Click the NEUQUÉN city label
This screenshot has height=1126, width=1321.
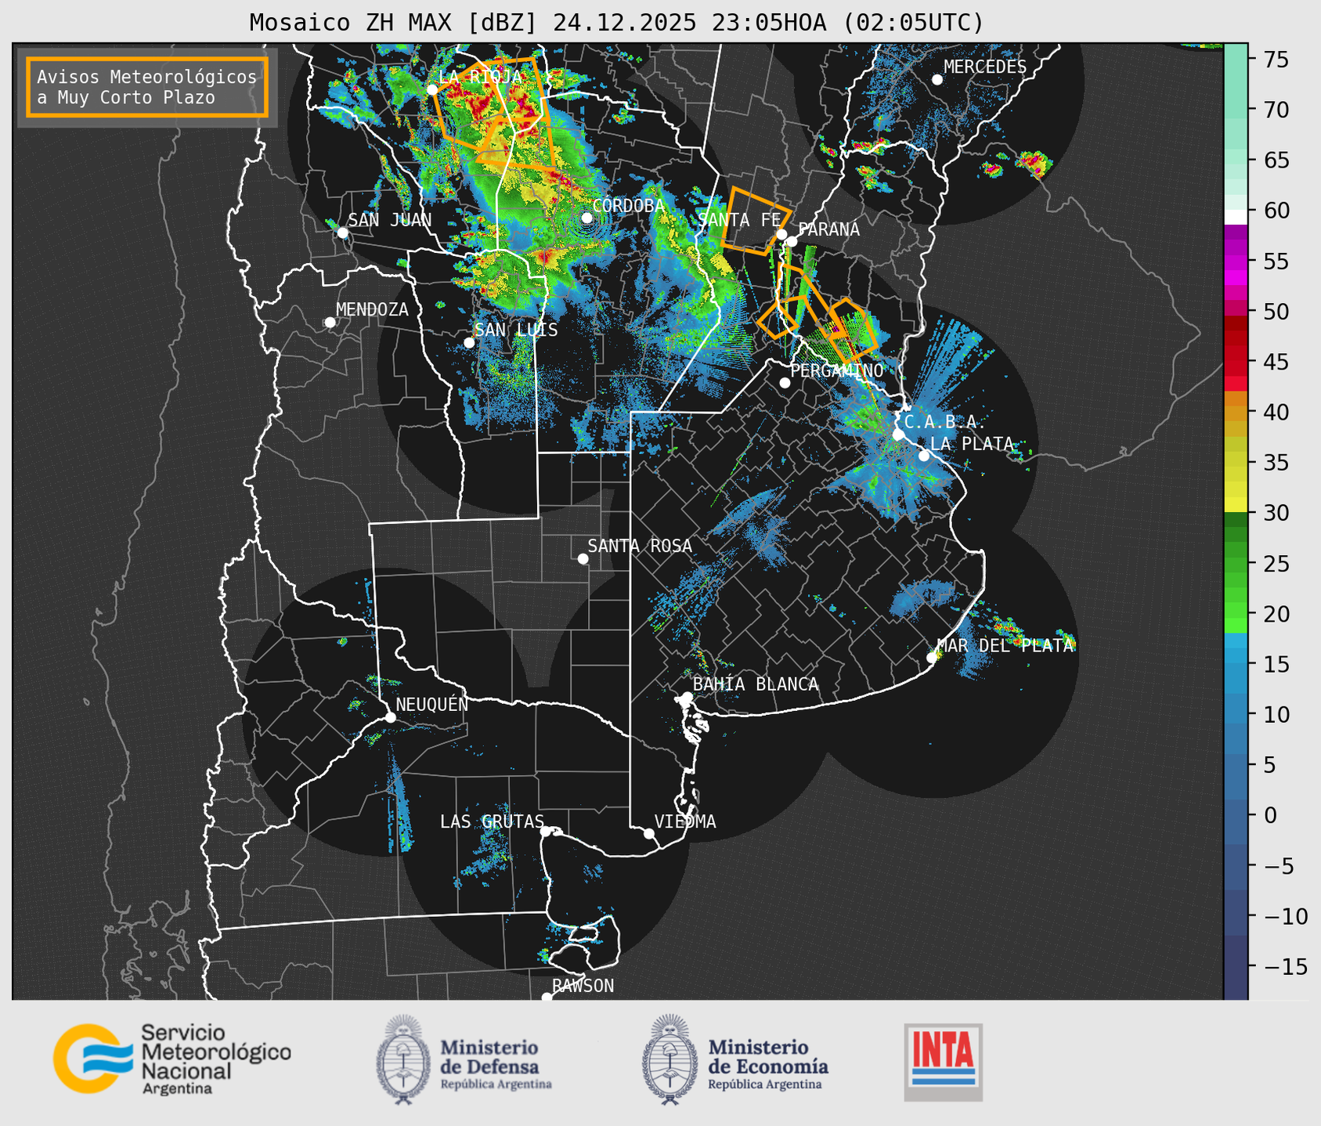[432, 705]
